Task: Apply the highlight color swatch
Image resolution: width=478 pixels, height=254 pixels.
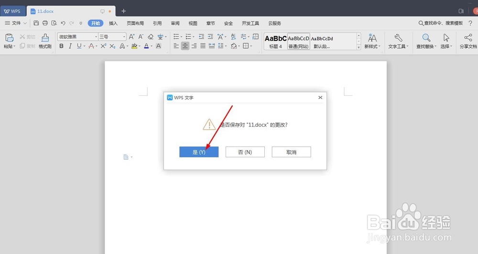Action: (134, 46)
